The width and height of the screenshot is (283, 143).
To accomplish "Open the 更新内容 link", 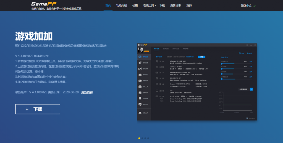I will pyautogui.click(x=87, y=92).
